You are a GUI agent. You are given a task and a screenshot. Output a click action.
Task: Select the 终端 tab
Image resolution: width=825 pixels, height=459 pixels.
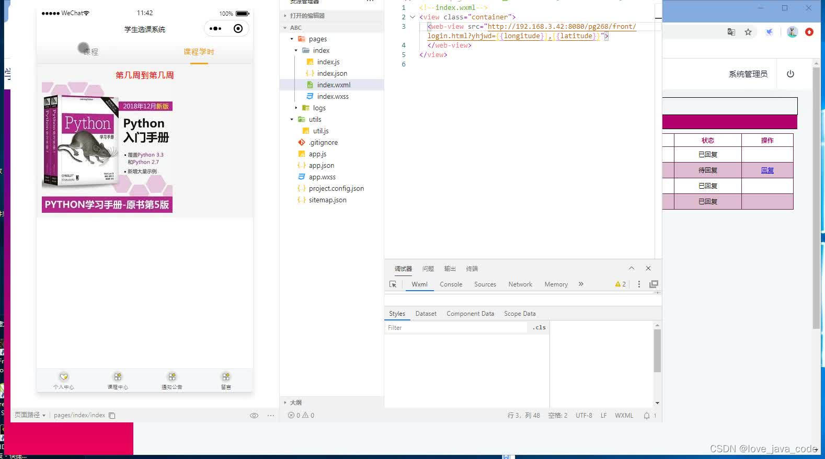point(472,269)
